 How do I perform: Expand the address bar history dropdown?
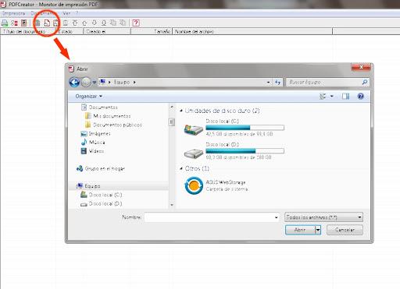pos(268,83)
